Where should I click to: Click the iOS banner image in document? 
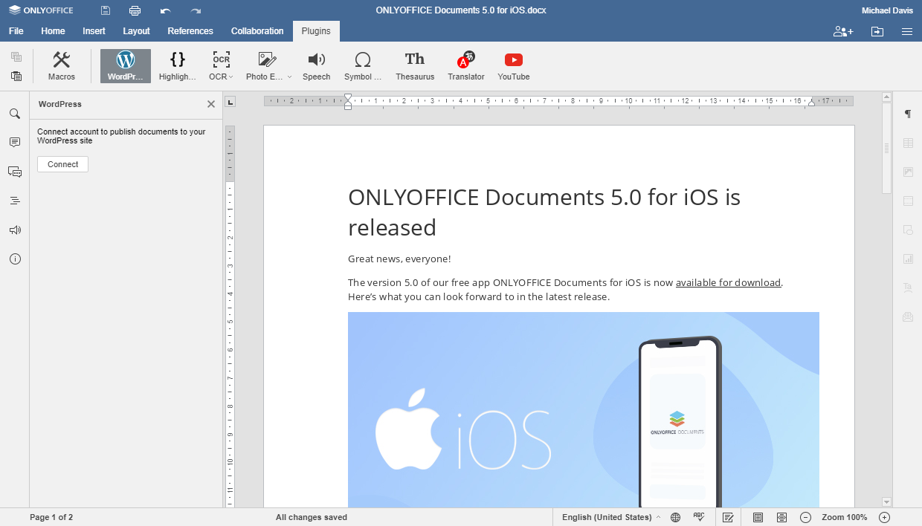[584, 409]
